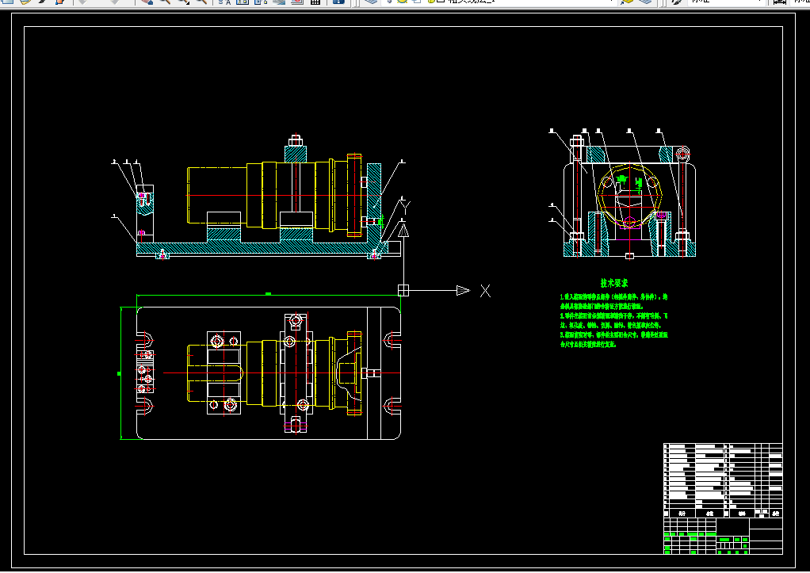Select the horizontal green dimension above the plan view
The width and height of the screenshot is (810, 573).
pos(269,295)
